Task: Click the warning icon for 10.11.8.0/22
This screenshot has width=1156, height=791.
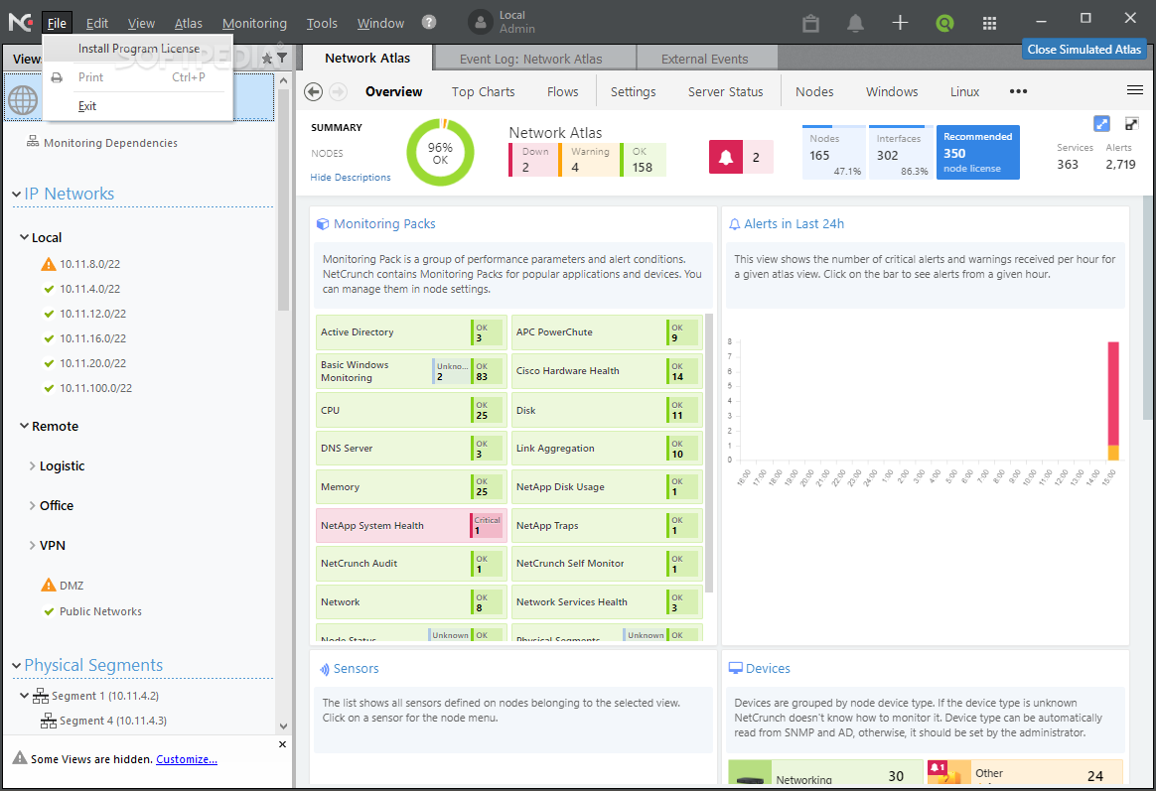Action: click(x=49, y=264)
